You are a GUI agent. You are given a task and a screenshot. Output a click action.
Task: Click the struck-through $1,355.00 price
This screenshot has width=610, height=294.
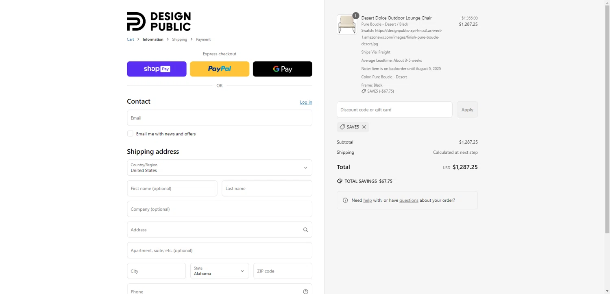pyautogui.click(x=470, y=18)
